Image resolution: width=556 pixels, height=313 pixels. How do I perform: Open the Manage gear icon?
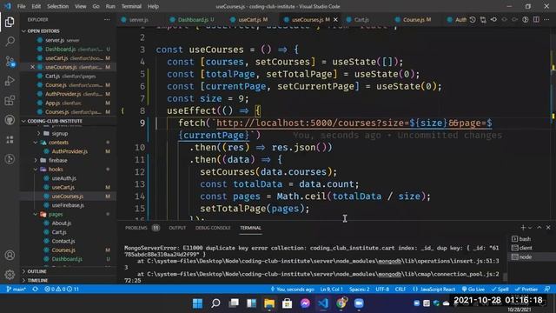pos(10,275)
